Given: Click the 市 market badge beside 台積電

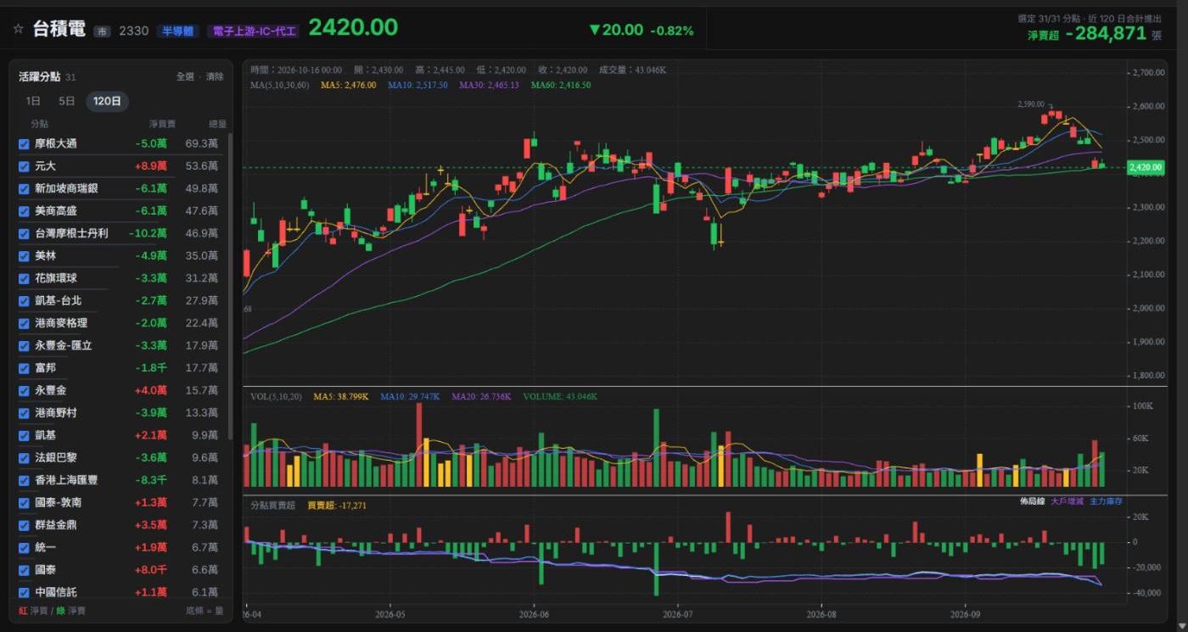Looking at the screenshot, I should [102, 31].
